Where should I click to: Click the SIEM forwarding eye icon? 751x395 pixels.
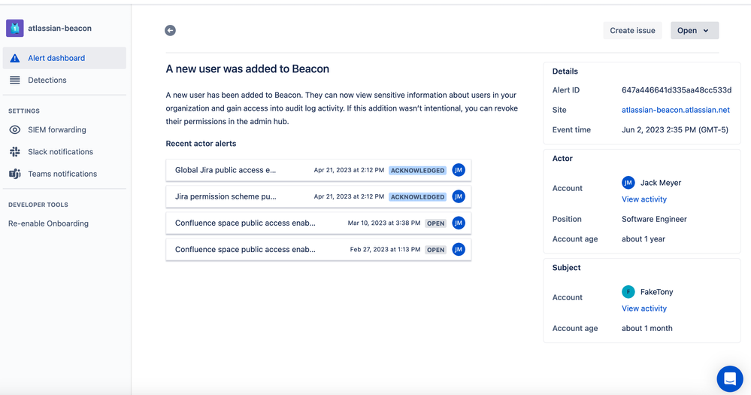[15, 130]
